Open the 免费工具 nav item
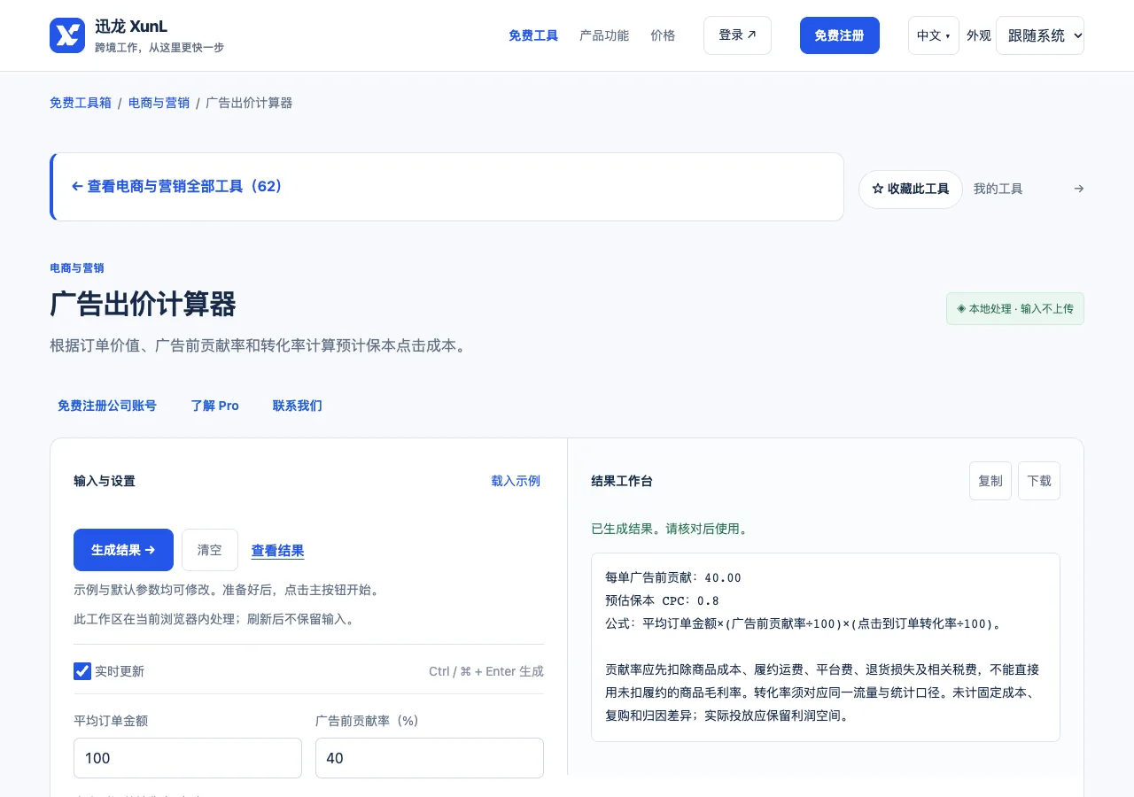This screenshot has width=1134, height=797. click(x=533, y=35)
